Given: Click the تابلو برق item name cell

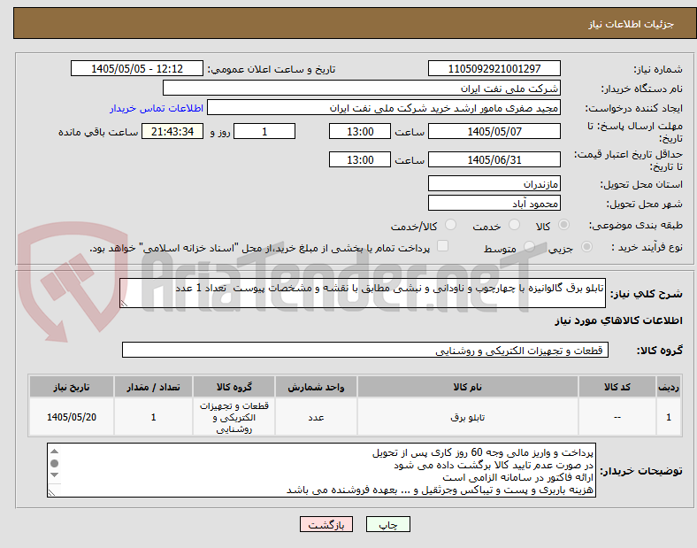Looking at the screenshot, I should (x=467, y=417).
